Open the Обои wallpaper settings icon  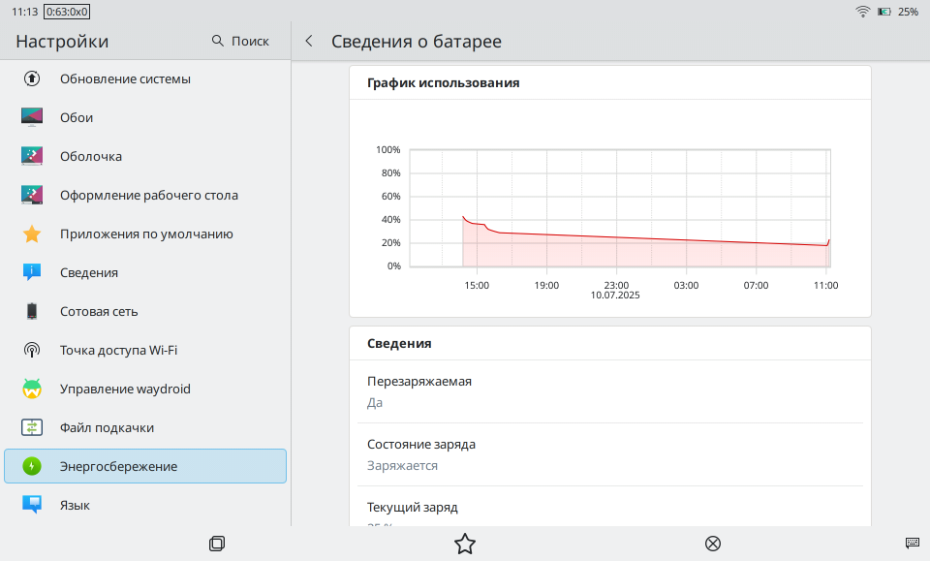pos(32,117)
